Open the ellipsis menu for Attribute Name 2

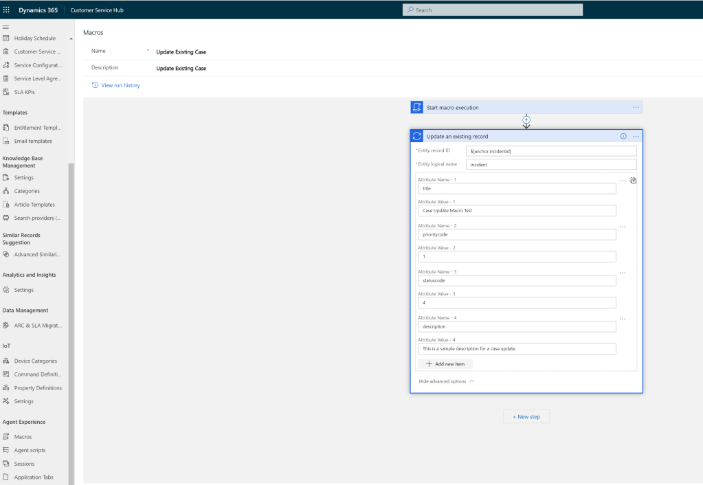pyautogui.click(x=623, y=227)
